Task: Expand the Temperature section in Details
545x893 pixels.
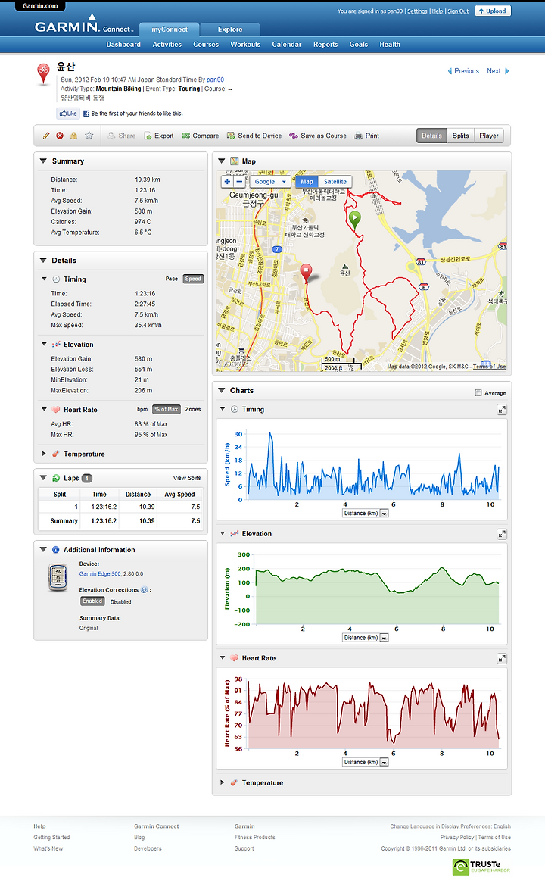Action: (44, 454)
